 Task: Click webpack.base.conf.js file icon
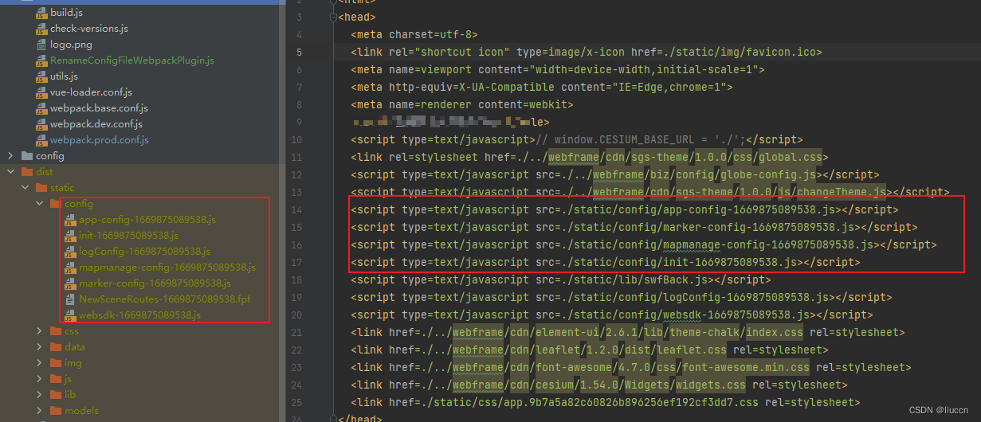pyautogui.click(x=42, y=108)
